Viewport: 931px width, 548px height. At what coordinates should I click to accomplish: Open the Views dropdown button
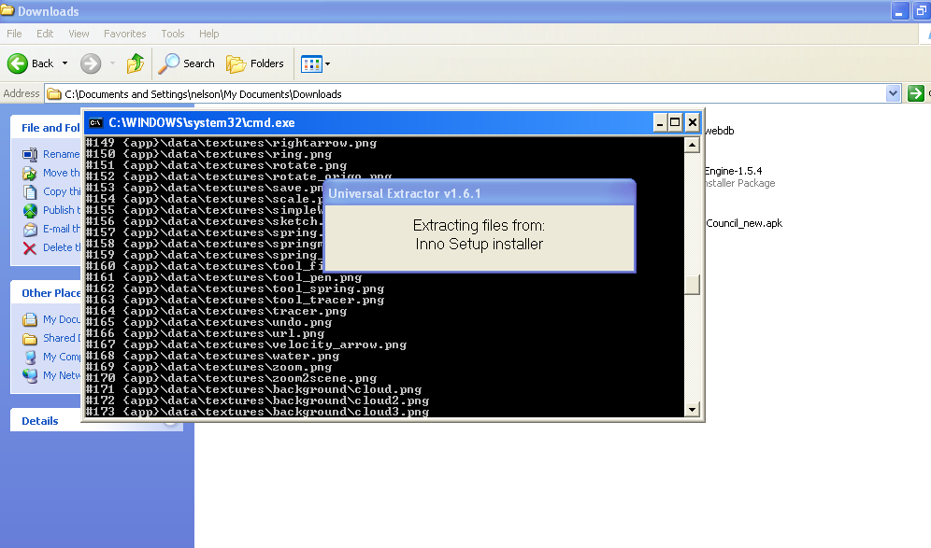pos(315,63)
